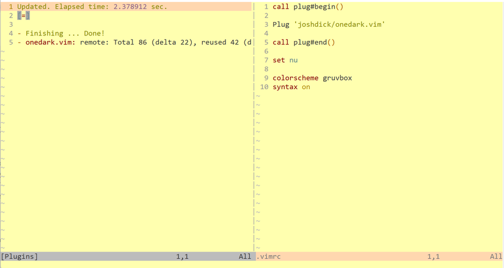Click the 'syntax on' line

pyautogui.click(x=291, y=87)
